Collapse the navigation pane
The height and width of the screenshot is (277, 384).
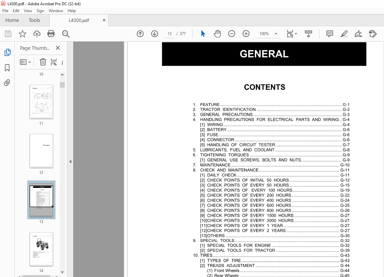pyautogui.click(x=70, y=161)
